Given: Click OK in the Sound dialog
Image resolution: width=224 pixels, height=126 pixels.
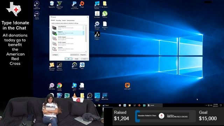Looking at the screenshot, I should tap(69, 59).
